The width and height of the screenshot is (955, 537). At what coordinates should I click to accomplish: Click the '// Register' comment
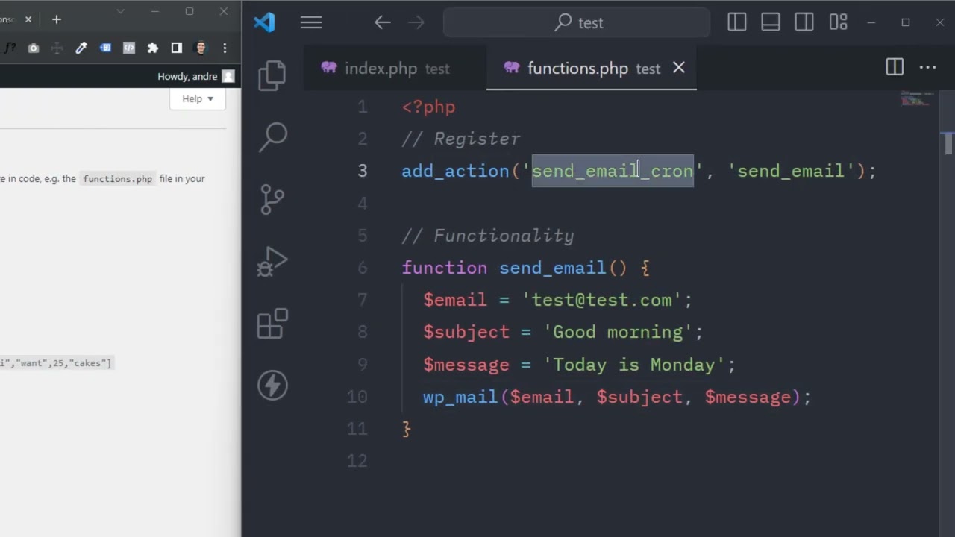point(461,139)
